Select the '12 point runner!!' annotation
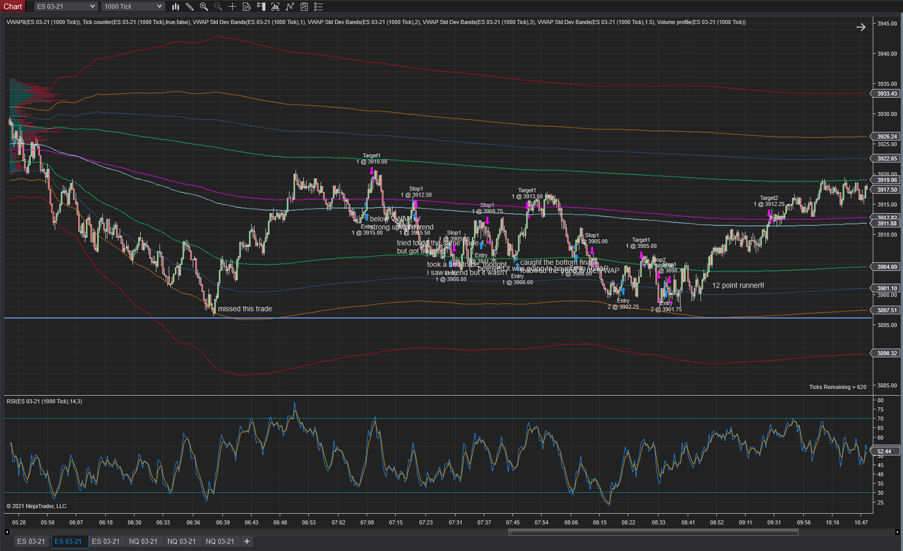This screenshot has width=903, height=551. click(738, 285)
